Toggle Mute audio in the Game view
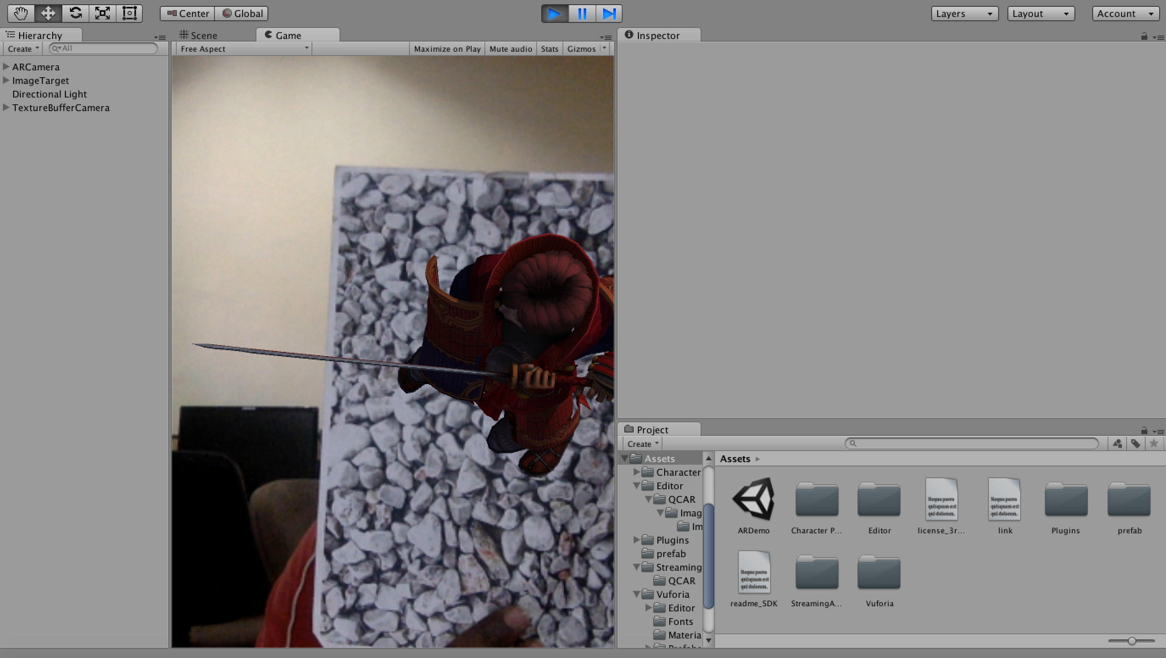 click(510, 49)
